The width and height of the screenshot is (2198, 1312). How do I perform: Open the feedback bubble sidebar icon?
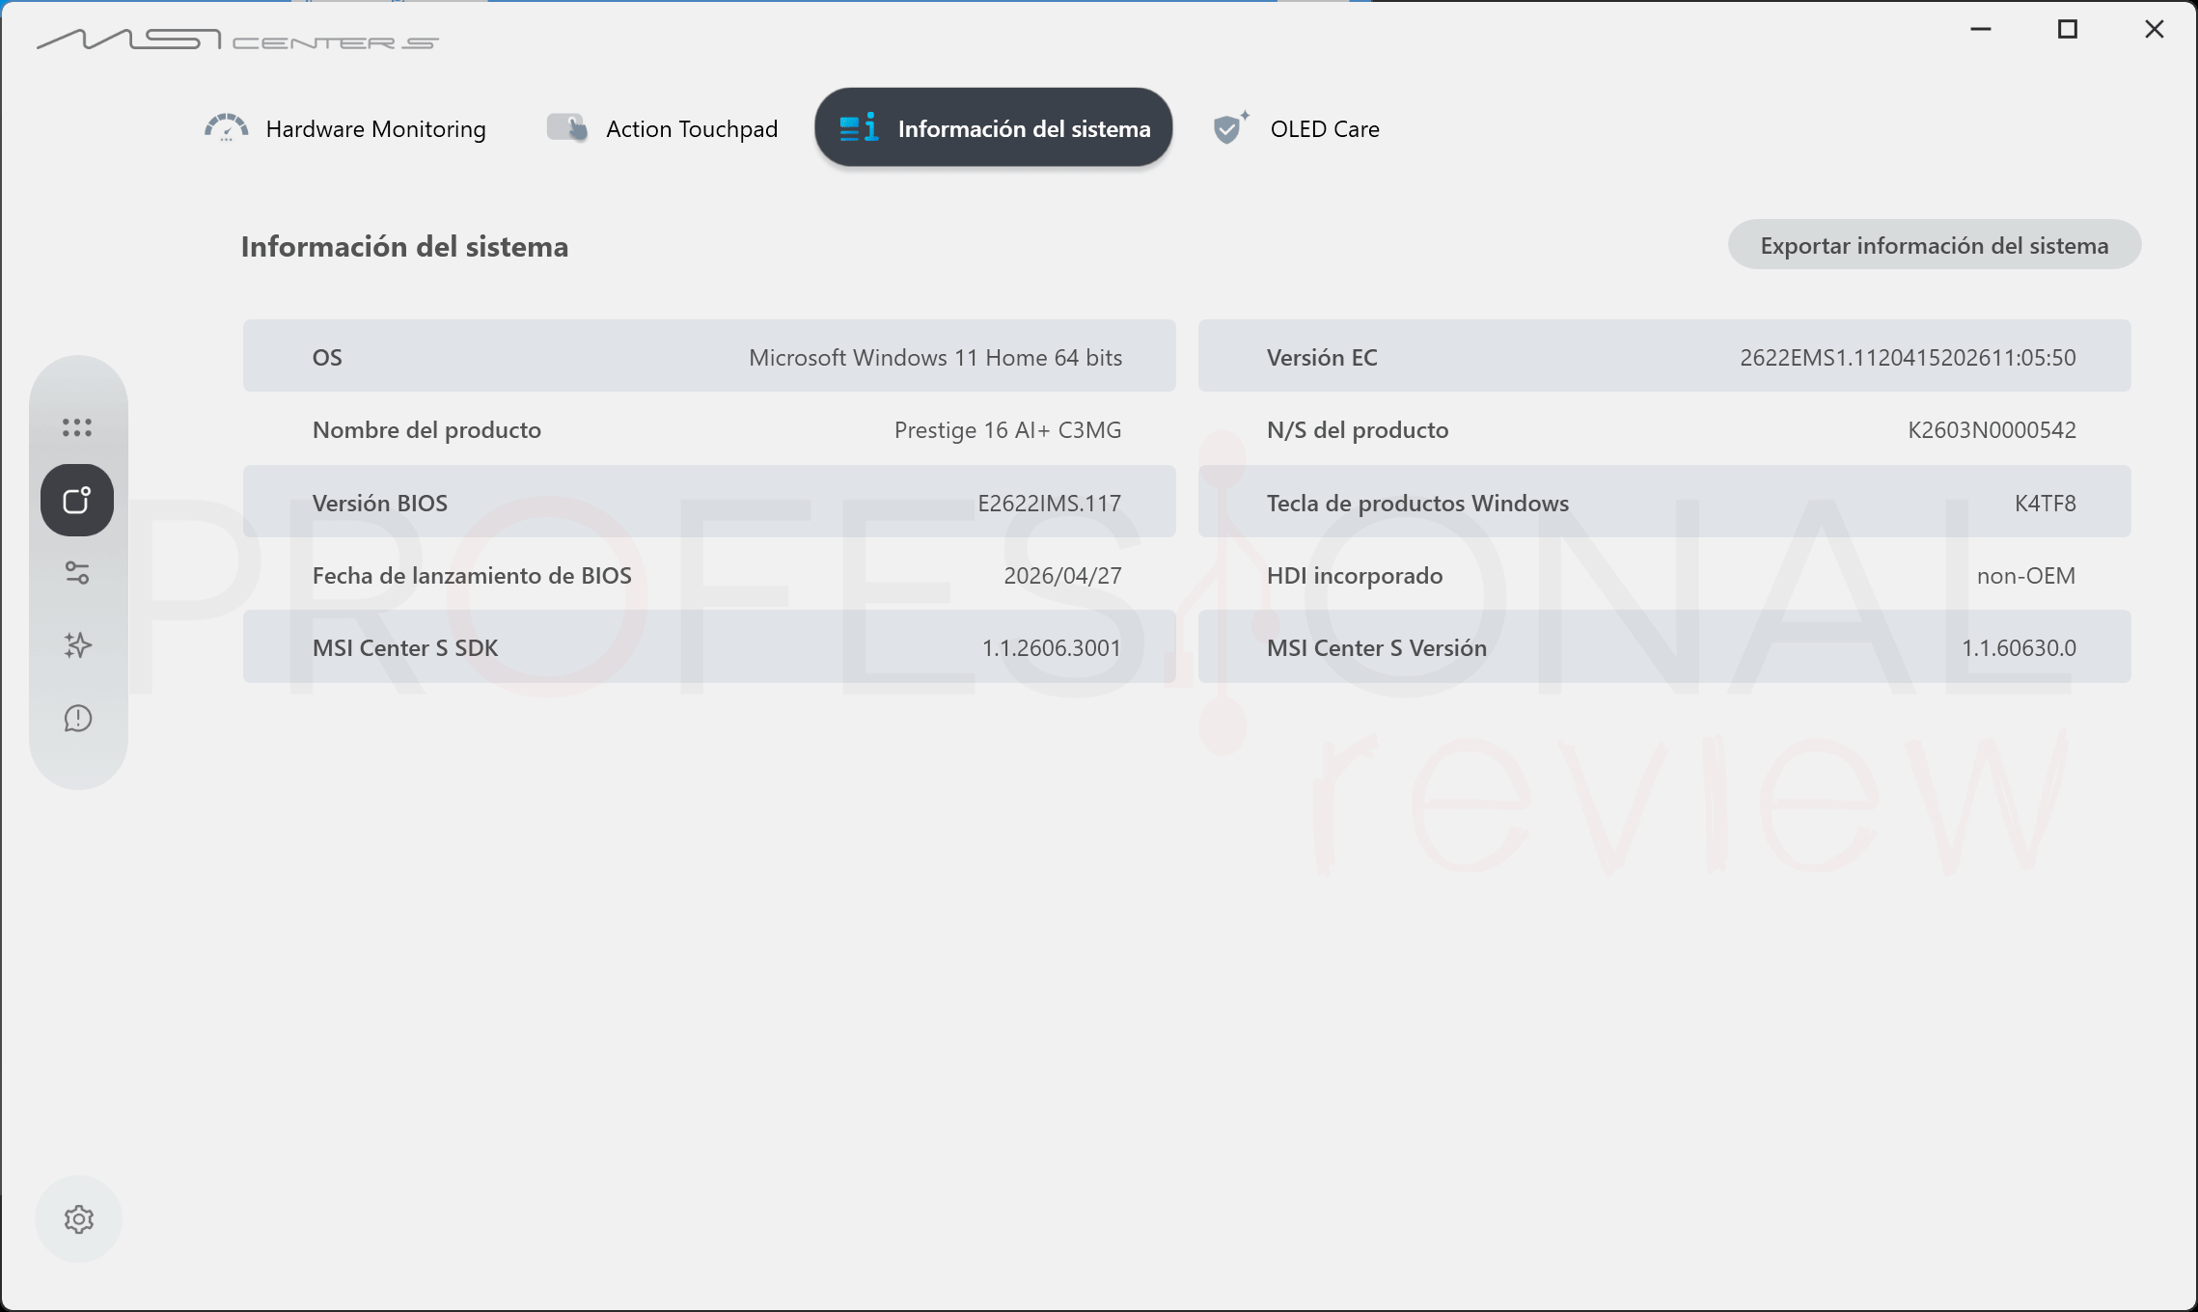[x=77, y=719]
